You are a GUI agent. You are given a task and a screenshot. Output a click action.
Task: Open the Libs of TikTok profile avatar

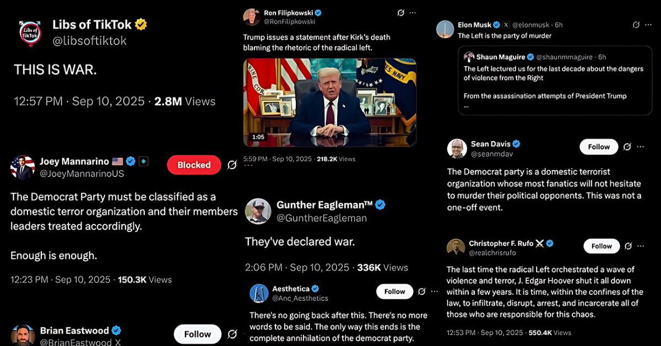30,33
